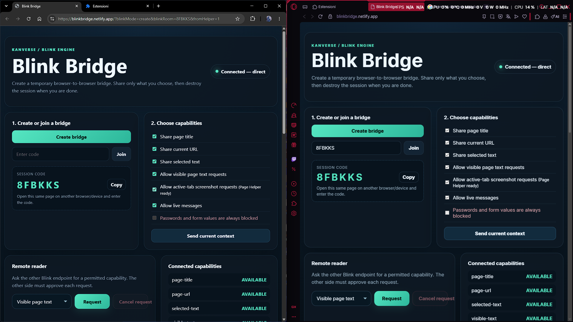The width and height of the screenshot is (573, 322).
Task: Toggle Share page title in Opera window
Action: pos(447,131)
